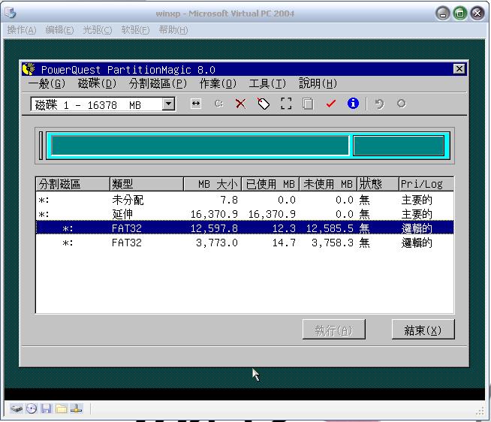This screenshot has height=422, width=491.
Task: Click the hard disk status bar icon
Action: click(x=17, y=408)
